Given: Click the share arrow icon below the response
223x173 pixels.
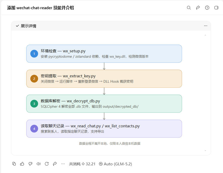Looking at the screenshot, I should tap(55, 164).
